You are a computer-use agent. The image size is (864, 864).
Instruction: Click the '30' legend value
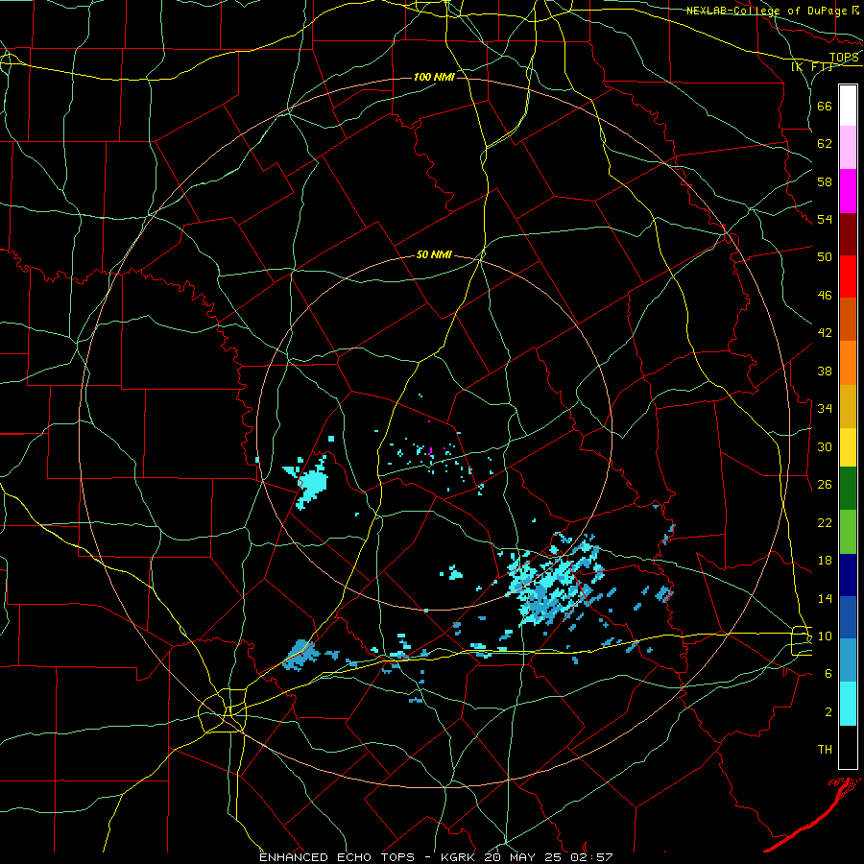(825, 446)
